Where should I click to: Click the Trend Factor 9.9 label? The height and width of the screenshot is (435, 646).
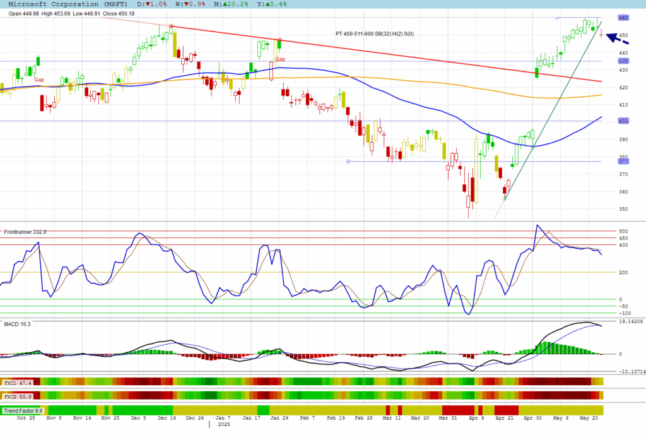click(x=23, y=410)
